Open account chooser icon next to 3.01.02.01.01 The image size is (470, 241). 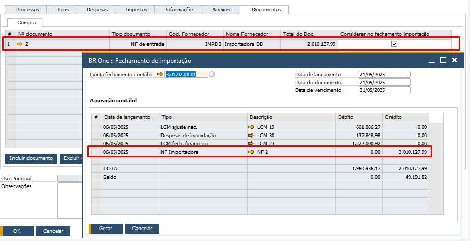pos(212,74)
